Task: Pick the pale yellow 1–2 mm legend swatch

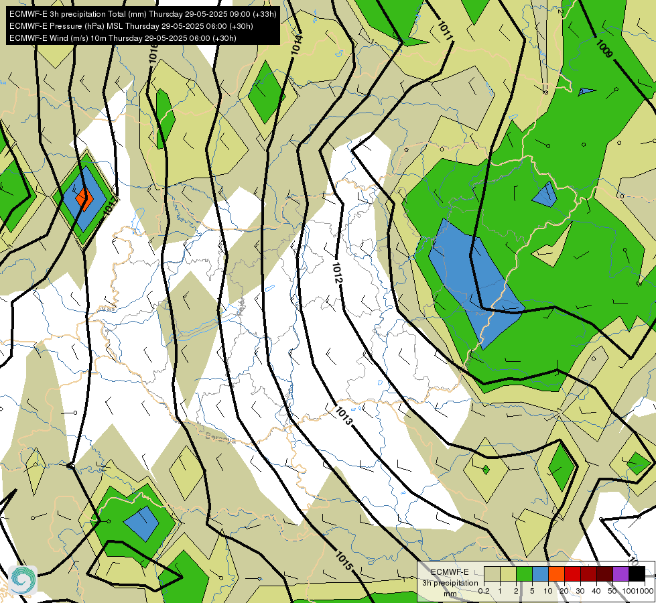Action: [508, 574]
